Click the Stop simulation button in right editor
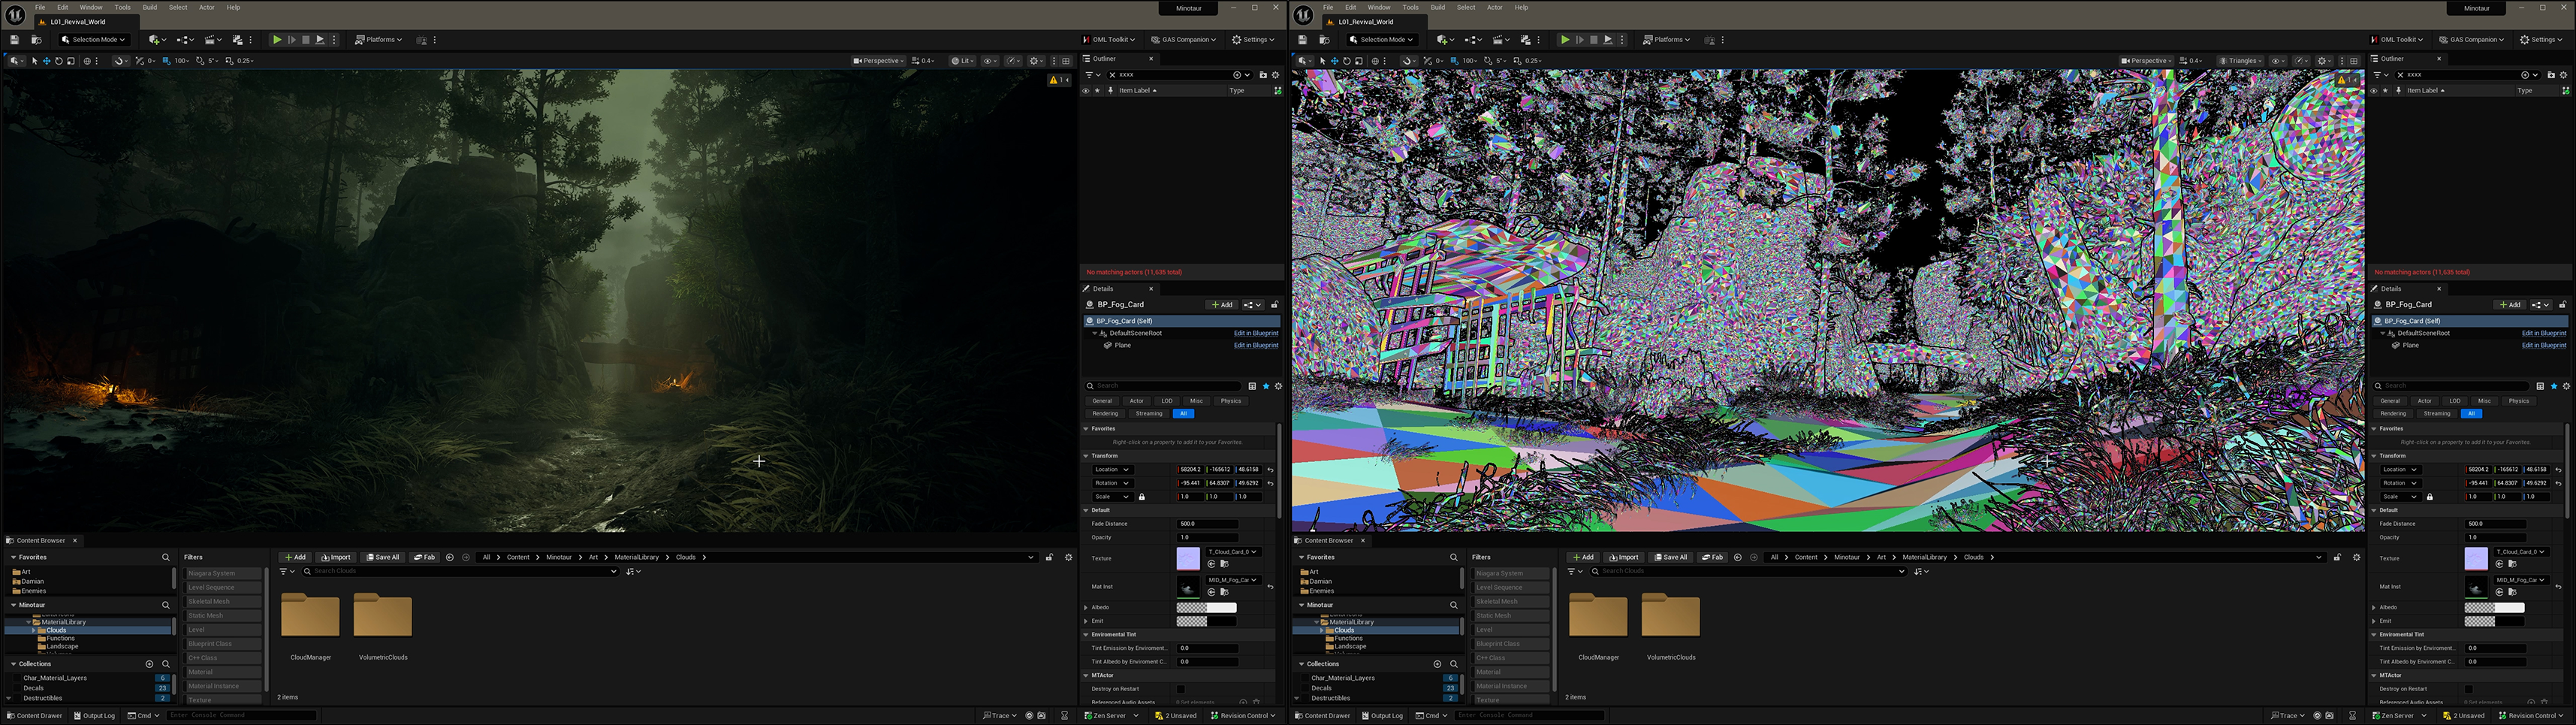The image size is (2576, 725). 1594,40
